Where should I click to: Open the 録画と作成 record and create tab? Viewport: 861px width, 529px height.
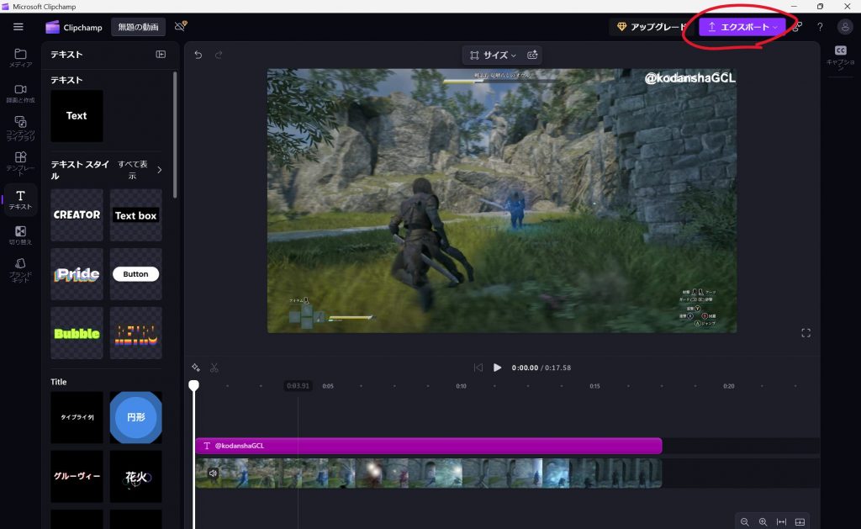click(x=20, y=93)
